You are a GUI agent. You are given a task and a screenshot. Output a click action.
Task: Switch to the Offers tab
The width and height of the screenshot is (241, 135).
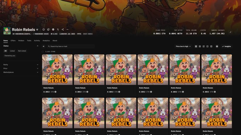coord(13,41)
